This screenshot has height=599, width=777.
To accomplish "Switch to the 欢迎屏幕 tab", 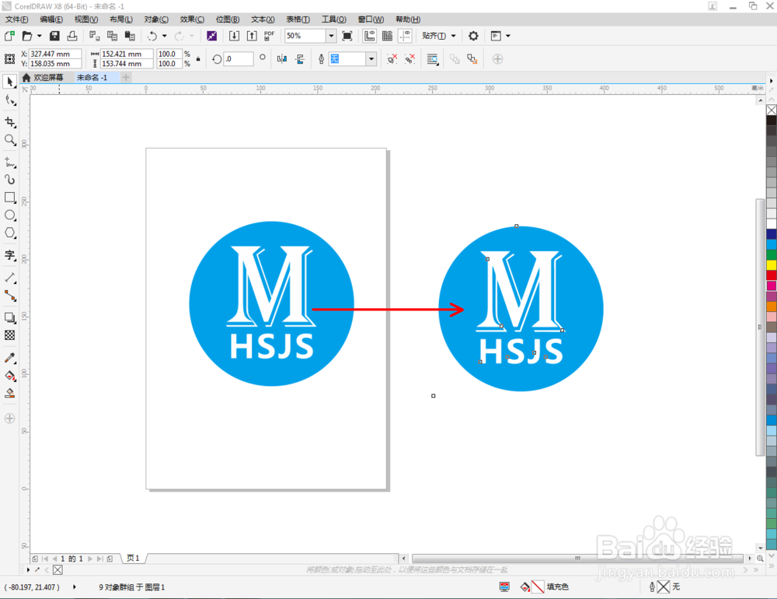I will coord(48,78).
